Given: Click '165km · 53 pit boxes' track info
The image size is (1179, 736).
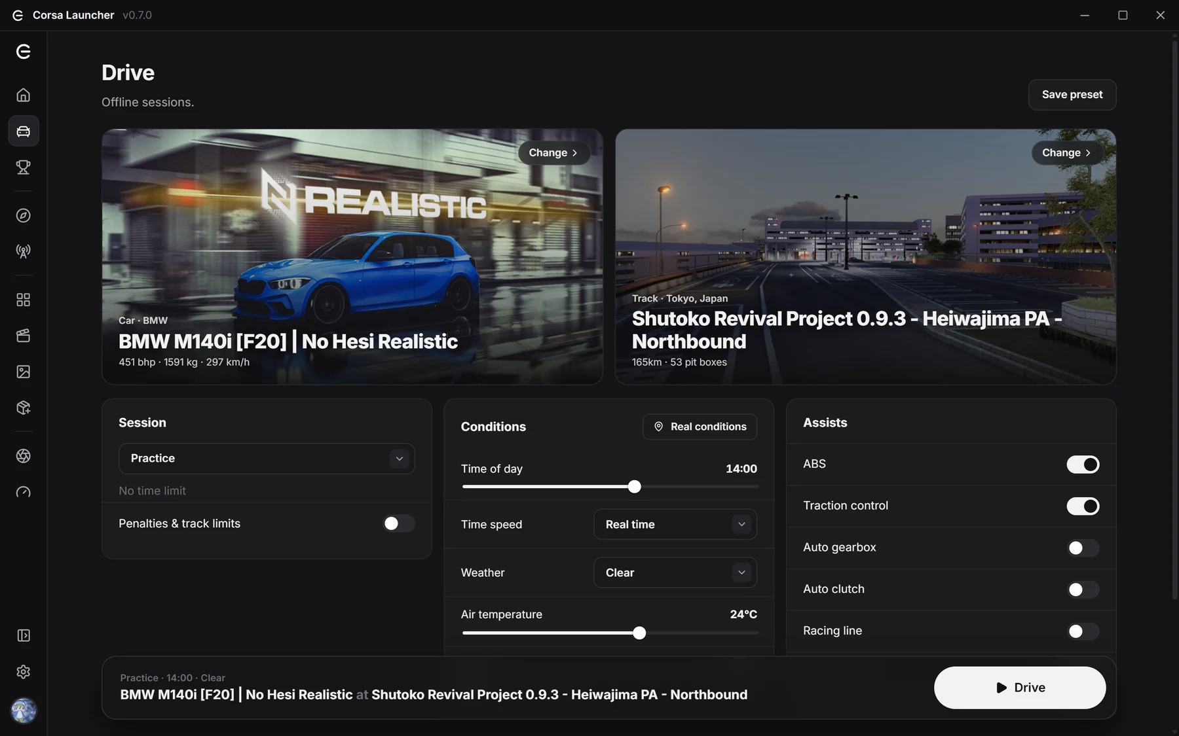Looking at the screenshot, I should click(x=679, y=362).
